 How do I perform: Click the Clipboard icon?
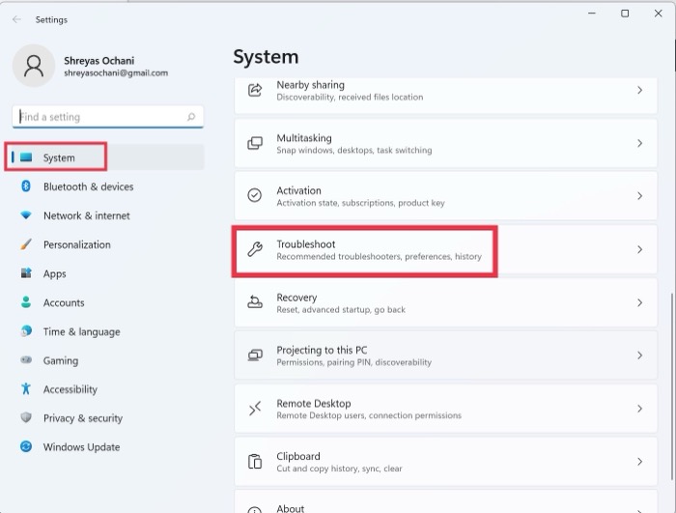click(x=255, y=461)
